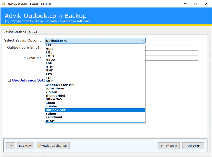
Task: Start backup with the Convert button
Action: click(193, 146)
